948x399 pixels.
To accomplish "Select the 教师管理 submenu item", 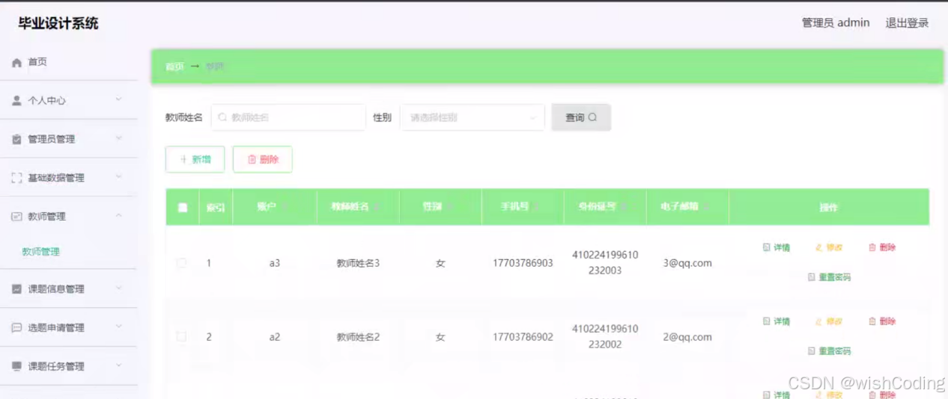I will (41, 253).
